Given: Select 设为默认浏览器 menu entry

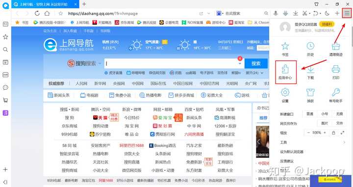Looking at the screenshot, I should point(292,152).
